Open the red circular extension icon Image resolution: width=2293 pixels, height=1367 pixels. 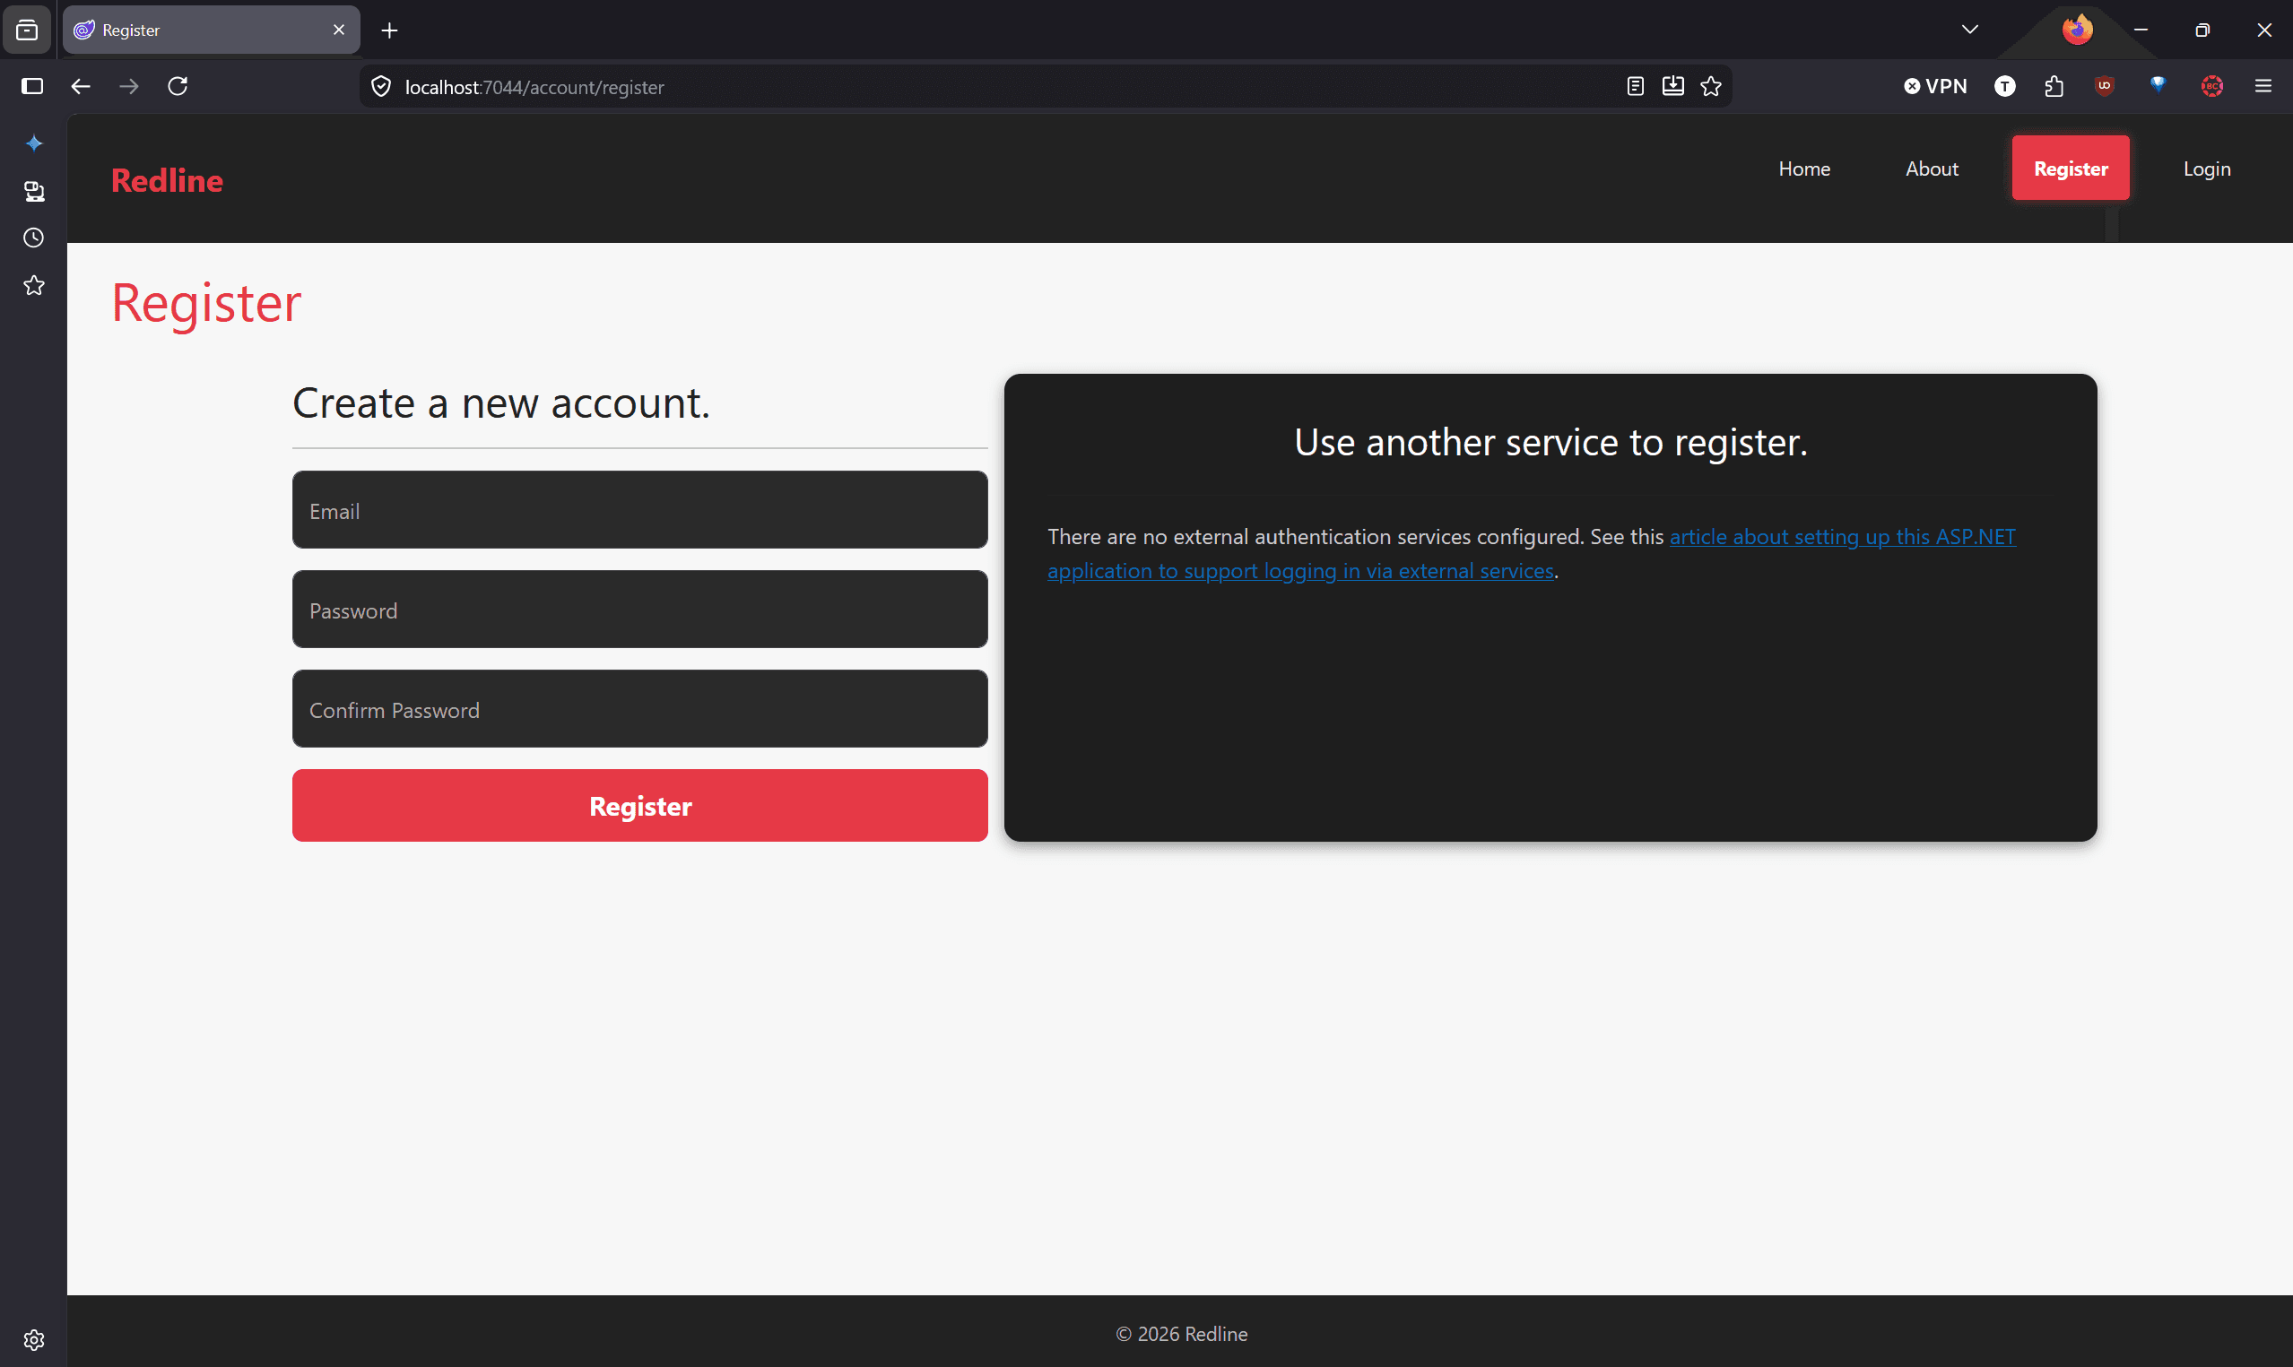(x=2212, y=86)
